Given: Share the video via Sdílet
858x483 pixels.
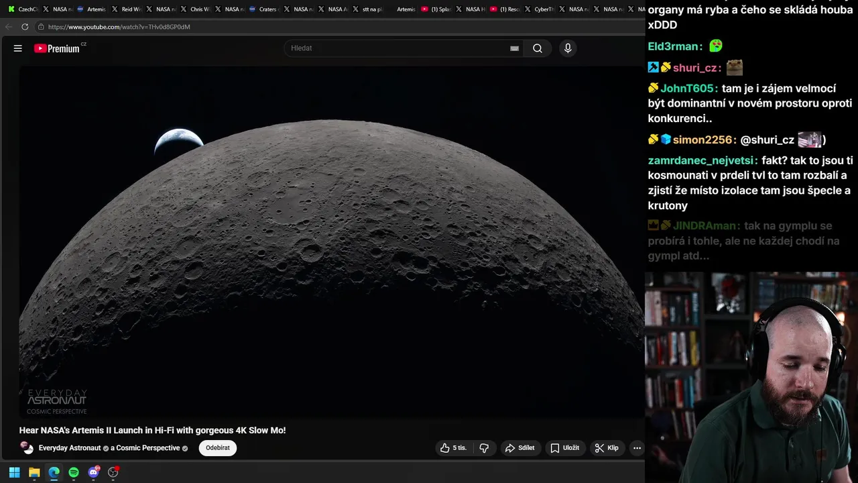Looking at the screenshot, I should (x=520, y=448).
